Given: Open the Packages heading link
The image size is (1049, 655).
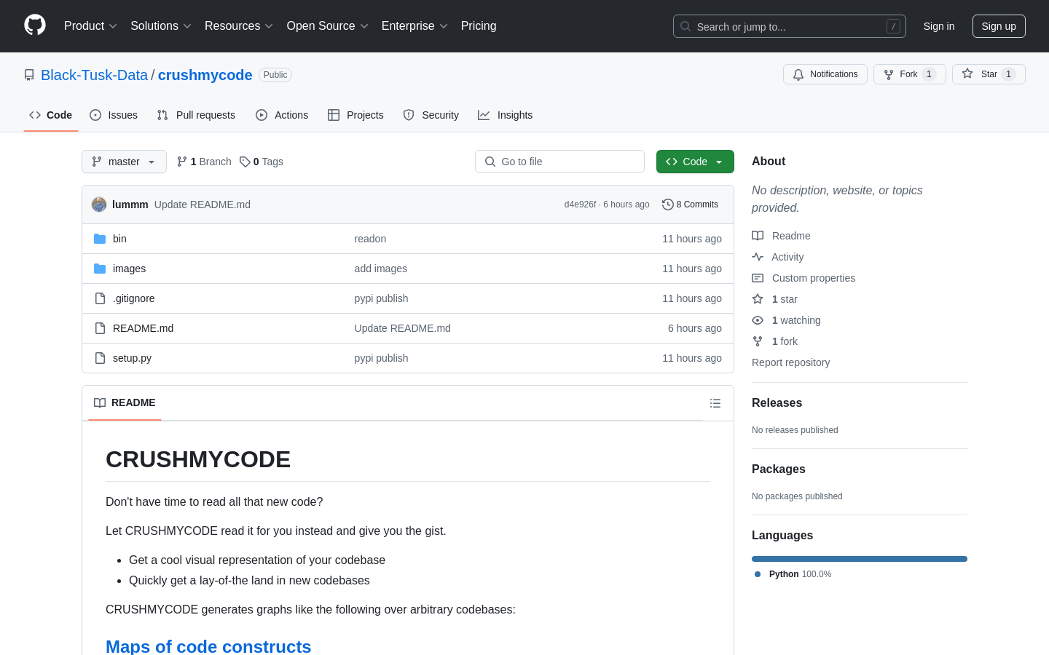Looking at the screenshot, I should point(778,469).
